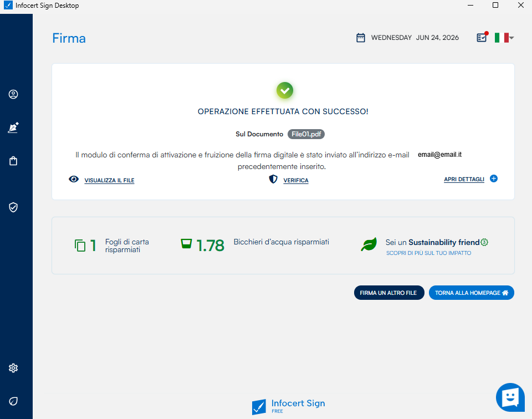The width and height of the screenshot is (532, 419).
Task: Open the shopping bag sidebar icon
Action: (x=13, y=161)
